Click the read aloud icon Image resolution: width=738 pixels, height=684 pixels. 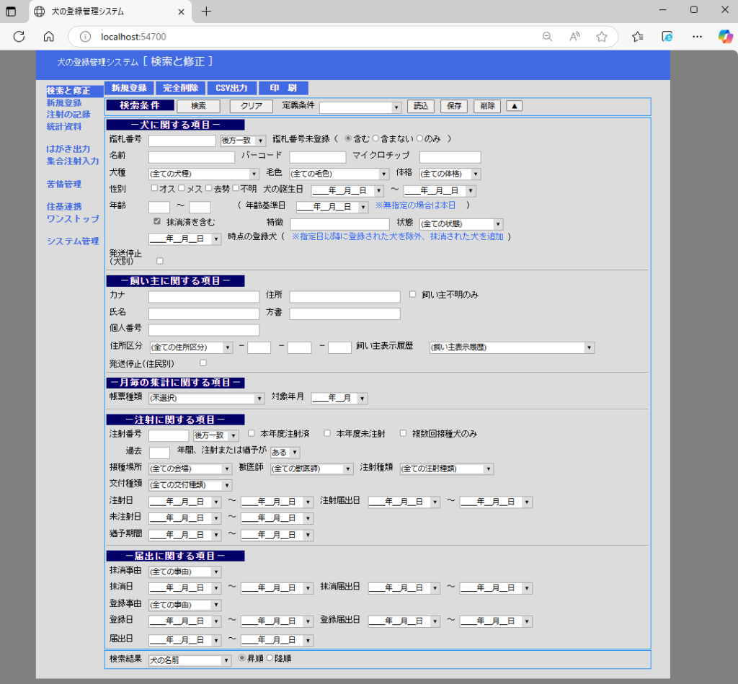[574, 37]
